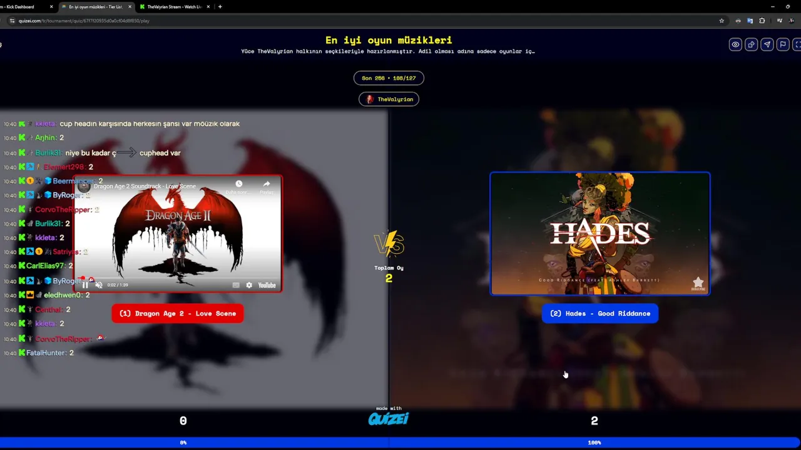Viewport: 801px width, 450px height.
Task: Close the En iyi oyun müzikleri tab
Action: pos(130,7)
